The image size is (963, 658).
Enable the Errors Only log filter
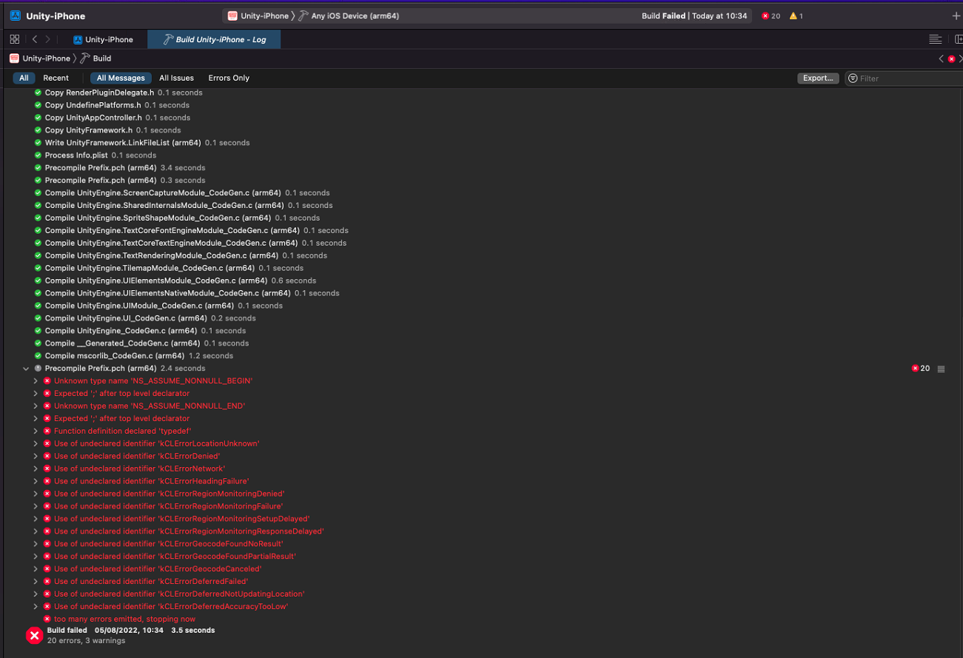[x=228, y=78]
